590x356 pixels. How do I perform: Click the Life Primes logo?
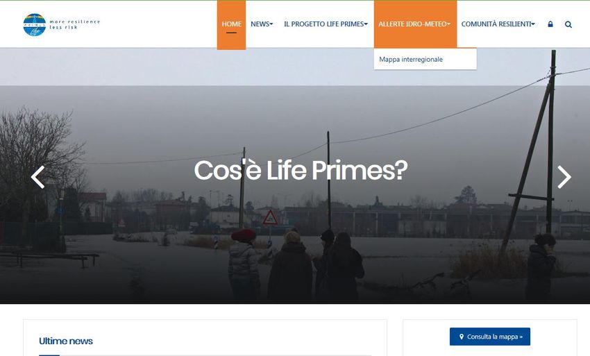click(x=35, y=25)
